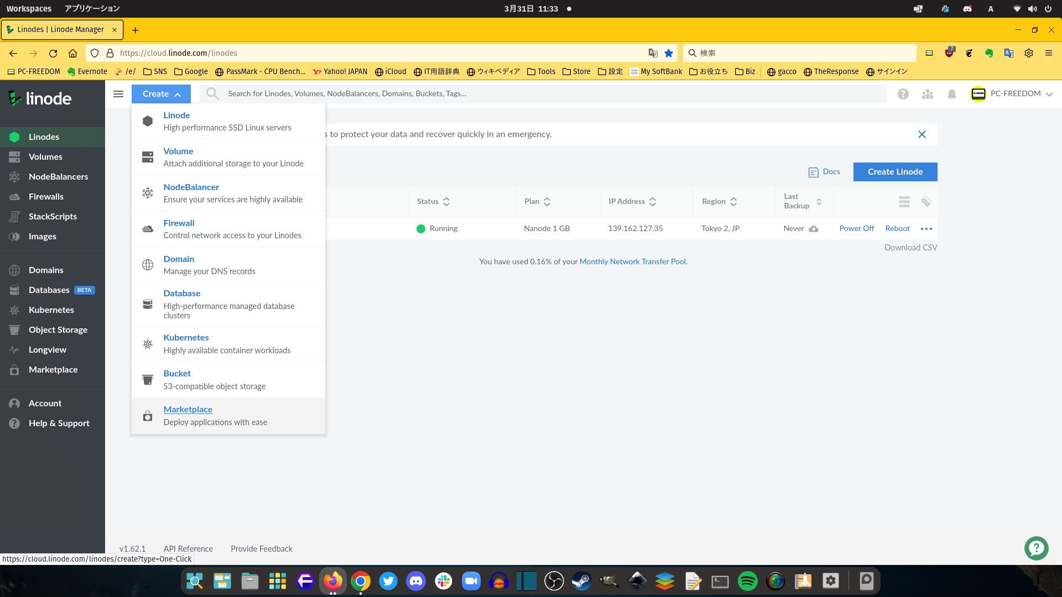Sort table by IP Address column
This screenshot has width=1062, height=597.
point(632,202)
